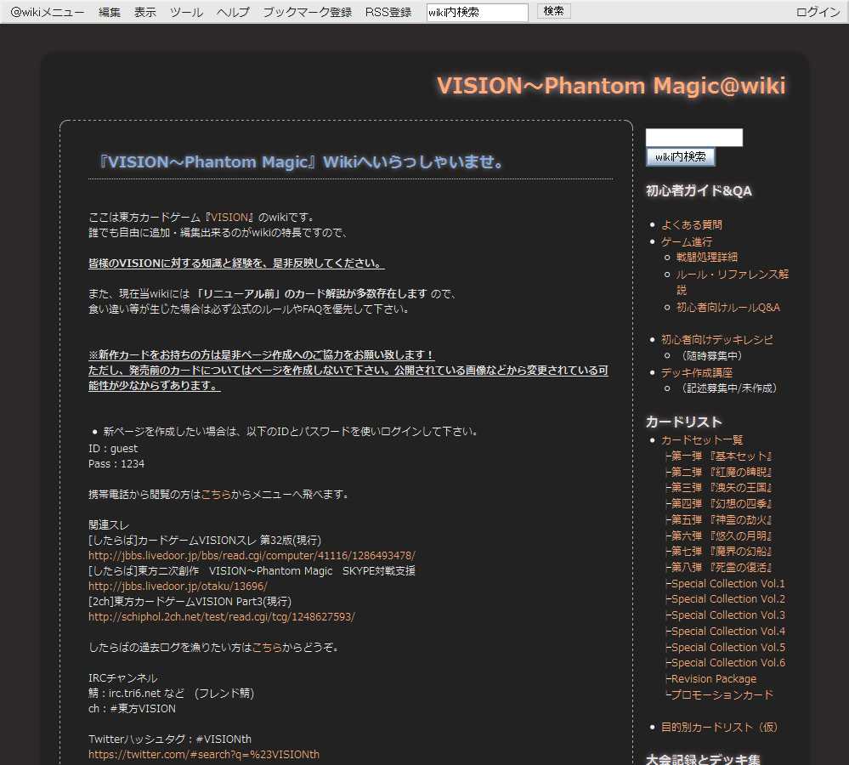Viewport: 849px width, 765px height.
Task: Open 目的別カードリスト(仮) link
Action: (719, 727)
